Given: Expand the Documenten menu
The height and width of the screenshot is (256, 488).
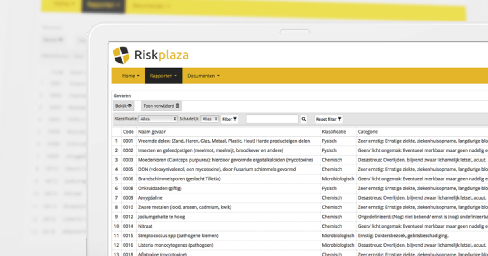Looking at the screenshot, I should tap(203, 76).
